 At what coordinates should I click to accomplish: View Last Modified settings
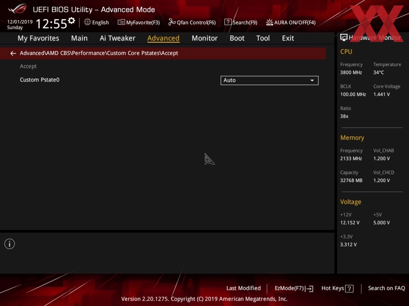[244, 288]
